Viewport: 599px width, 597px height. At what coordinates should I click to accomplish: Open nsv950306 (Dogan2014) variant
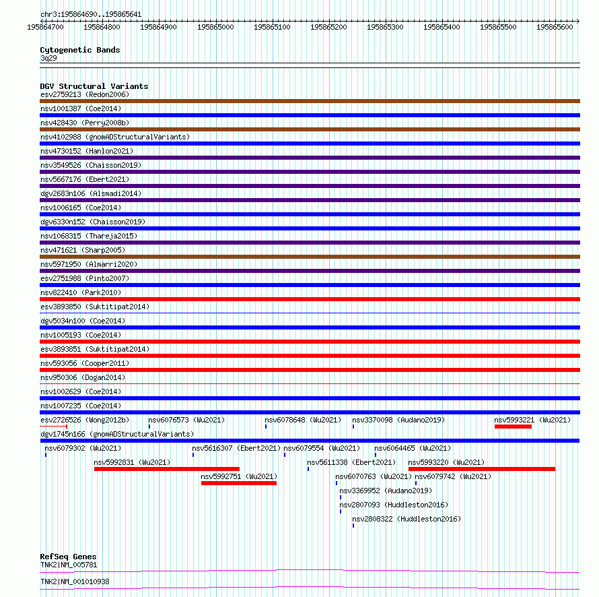click(x=83, y=377)
